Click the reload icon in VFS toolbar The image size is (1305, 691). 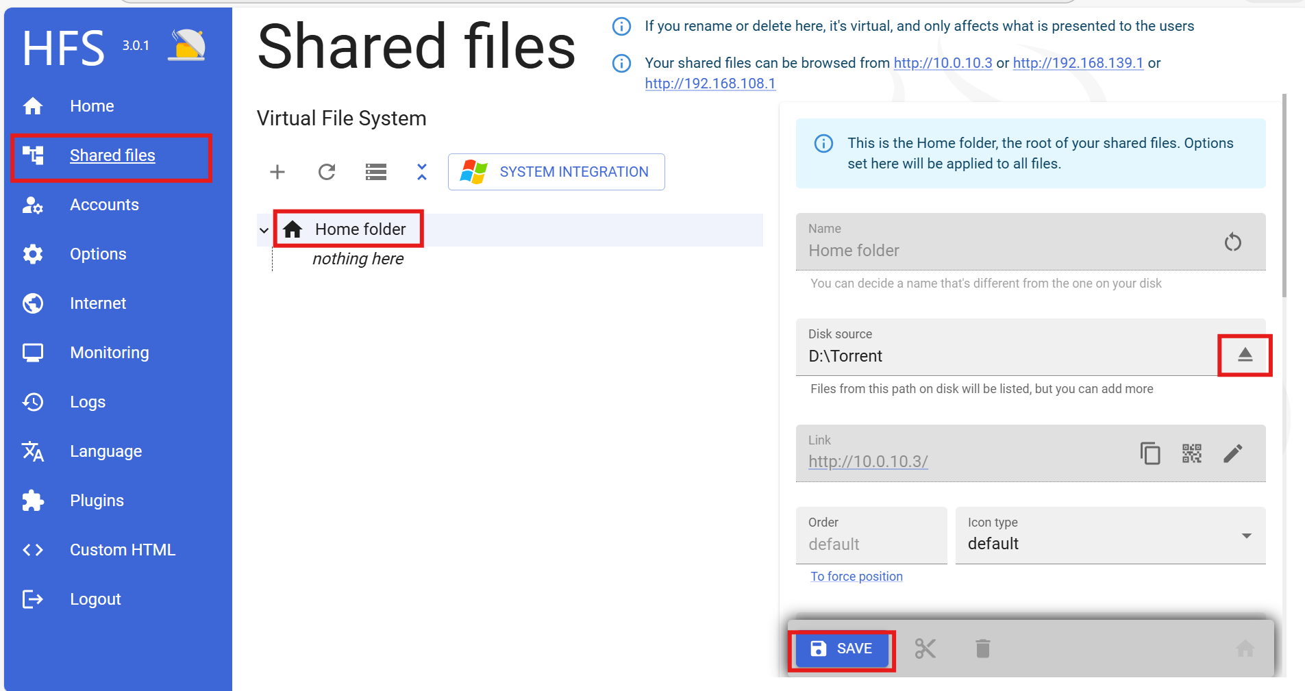[327, 172]
